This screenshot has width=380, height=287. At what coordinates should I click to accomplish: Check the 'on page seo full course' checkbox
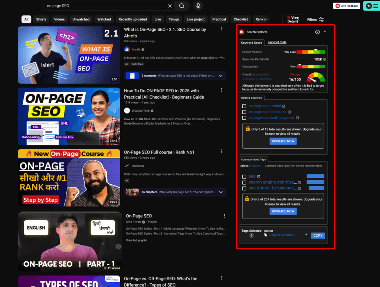(x=244, y=112)
